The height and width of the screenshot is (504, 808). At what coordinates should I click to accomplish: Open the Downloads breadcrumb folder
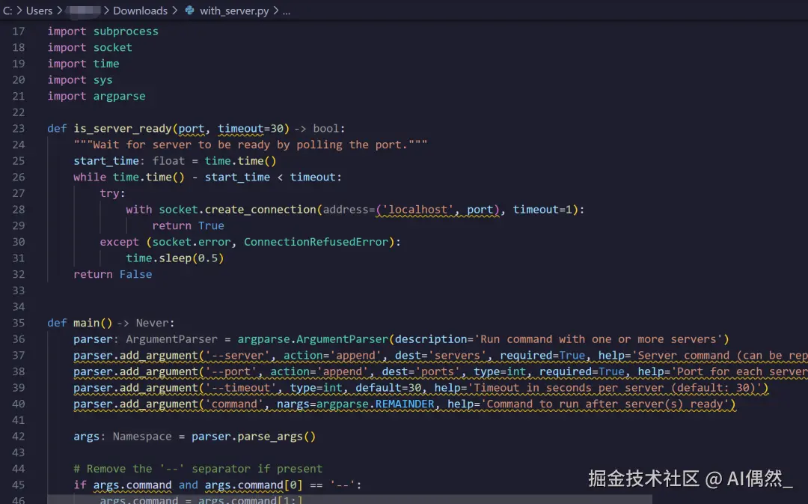click(140, 10)
